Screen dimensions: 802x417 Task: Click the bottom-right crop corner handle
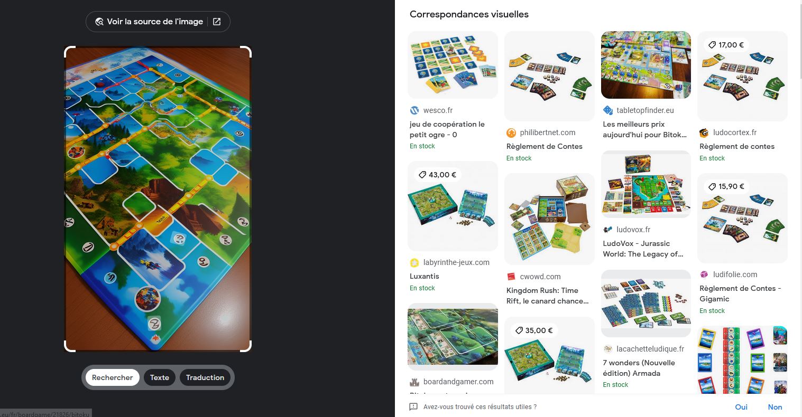point(246,347)
